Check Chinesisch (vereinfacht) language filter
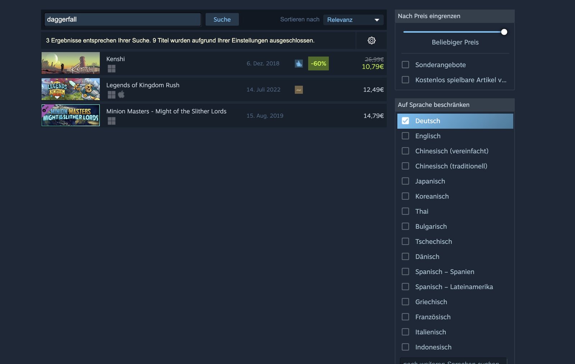Viewport: 575px width, 364px height. click(x=405, y=151)
